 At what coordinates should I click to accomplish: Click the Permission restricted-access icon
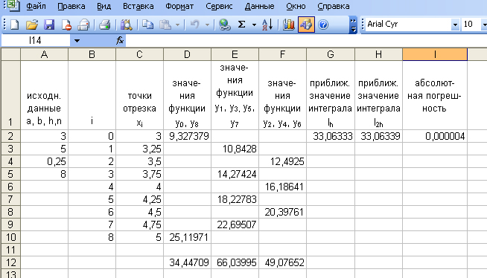point(66,25)
